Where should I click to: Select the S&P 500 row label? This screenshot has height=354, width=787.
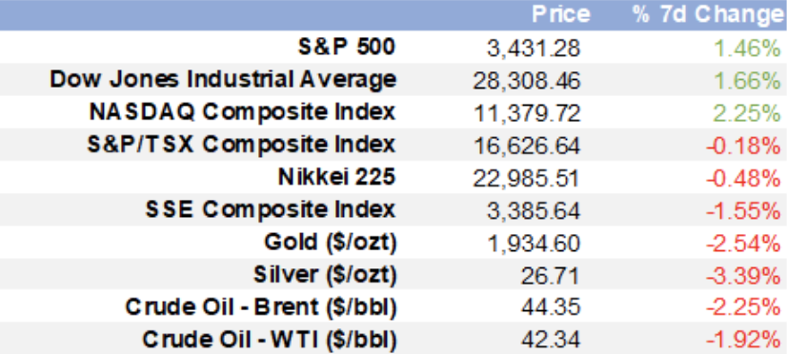[347, 48]
